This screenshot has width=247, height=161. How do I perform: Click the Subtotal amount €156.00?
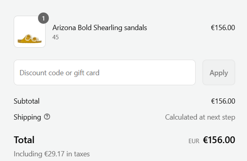click(223, 101)
